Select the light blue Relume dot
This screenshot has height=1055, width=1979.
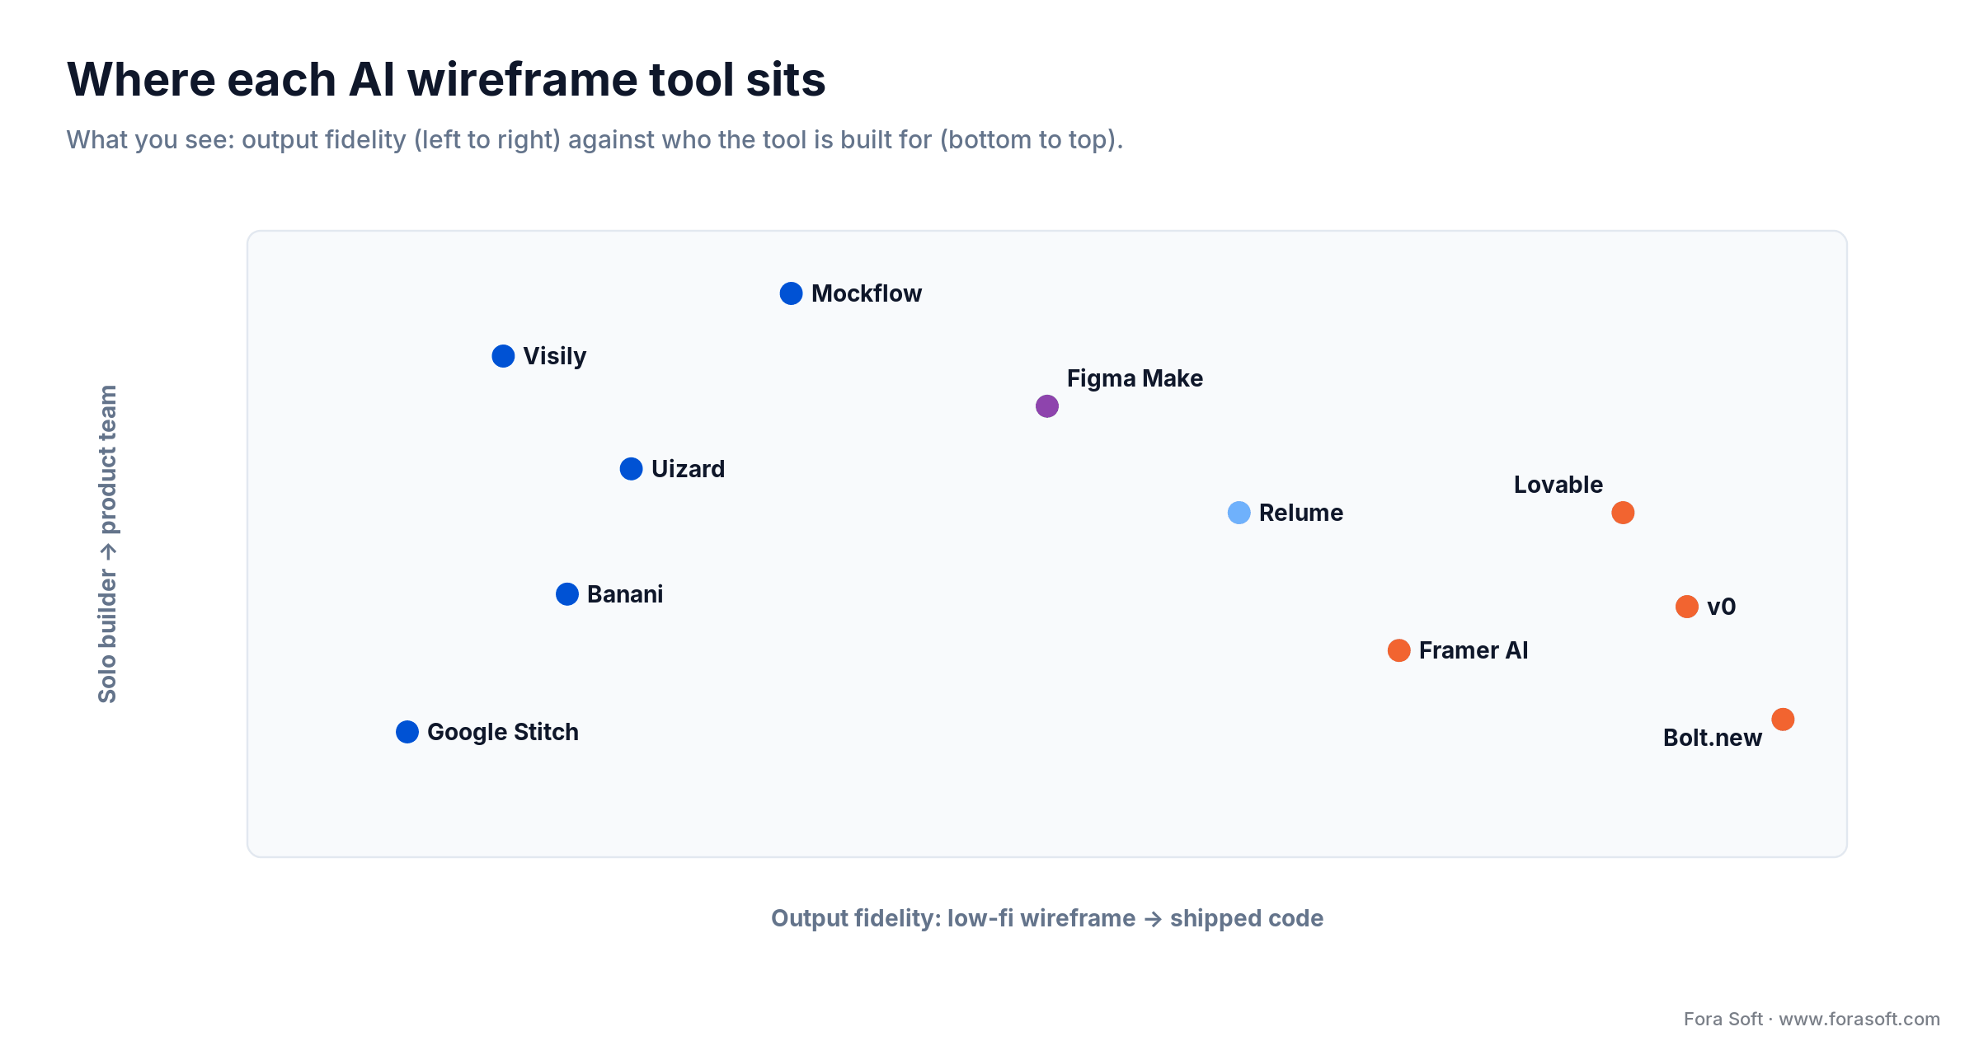(1239, 513)
